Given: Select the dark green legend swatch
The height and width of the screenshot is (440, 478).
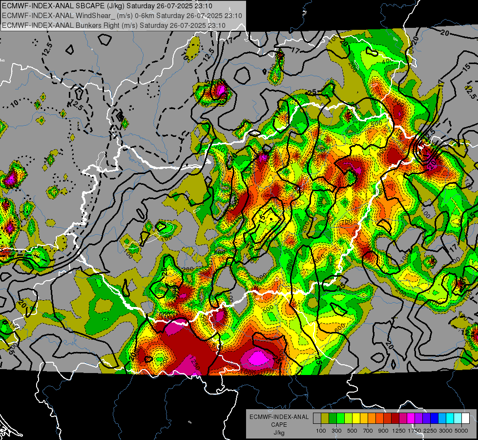Looking at the screenshot, I should point(333,418).
